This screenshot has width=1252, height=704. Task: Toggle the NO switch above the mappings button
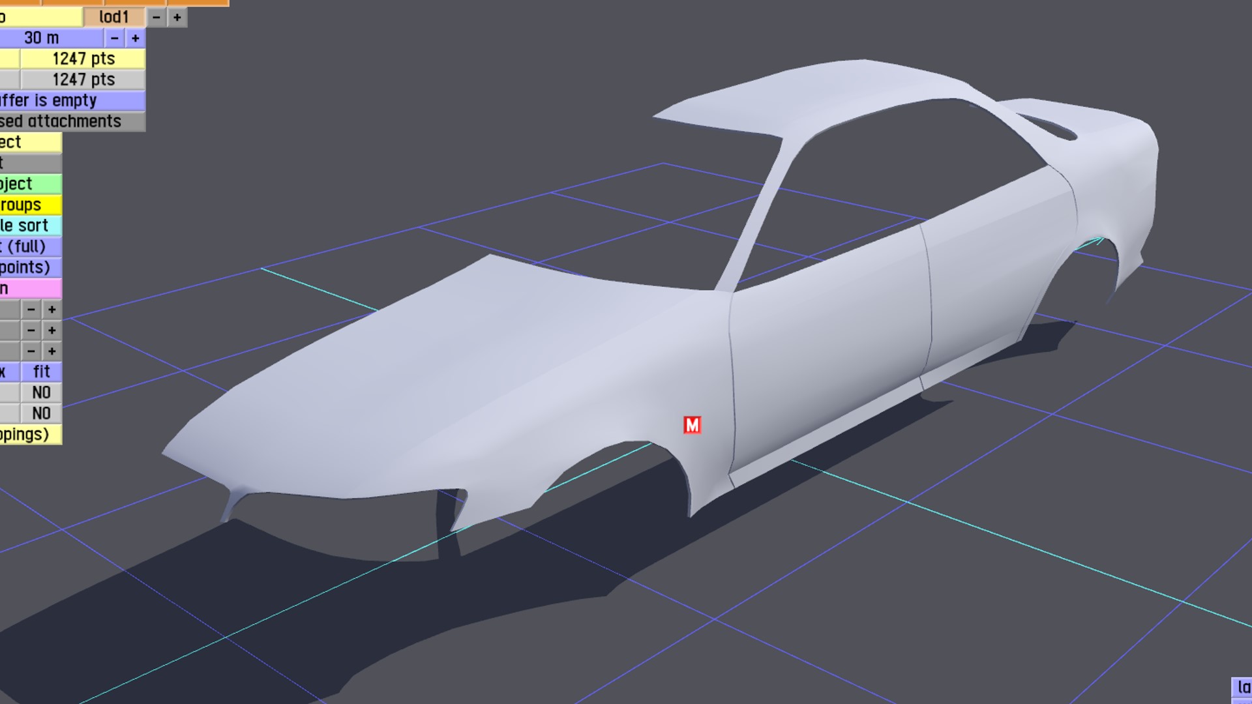(x=41, y=413)
